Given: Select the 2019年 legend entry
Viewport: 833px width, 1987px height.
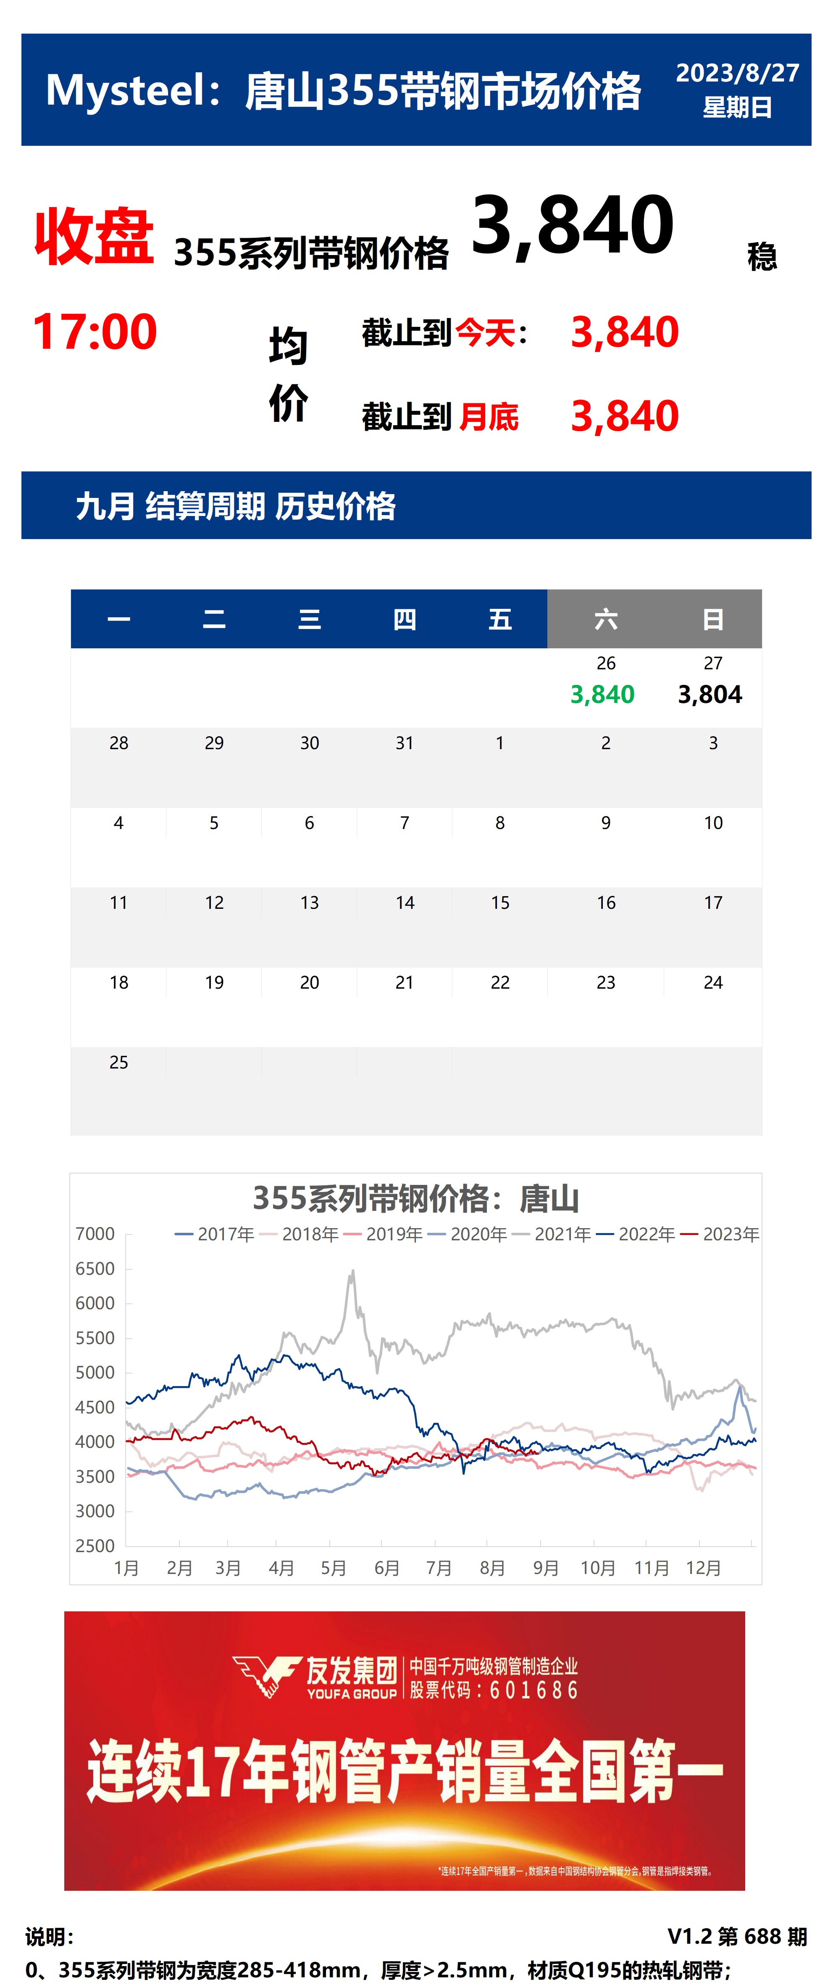Looking at the screenshot, I should click(x=384, y=1234).
